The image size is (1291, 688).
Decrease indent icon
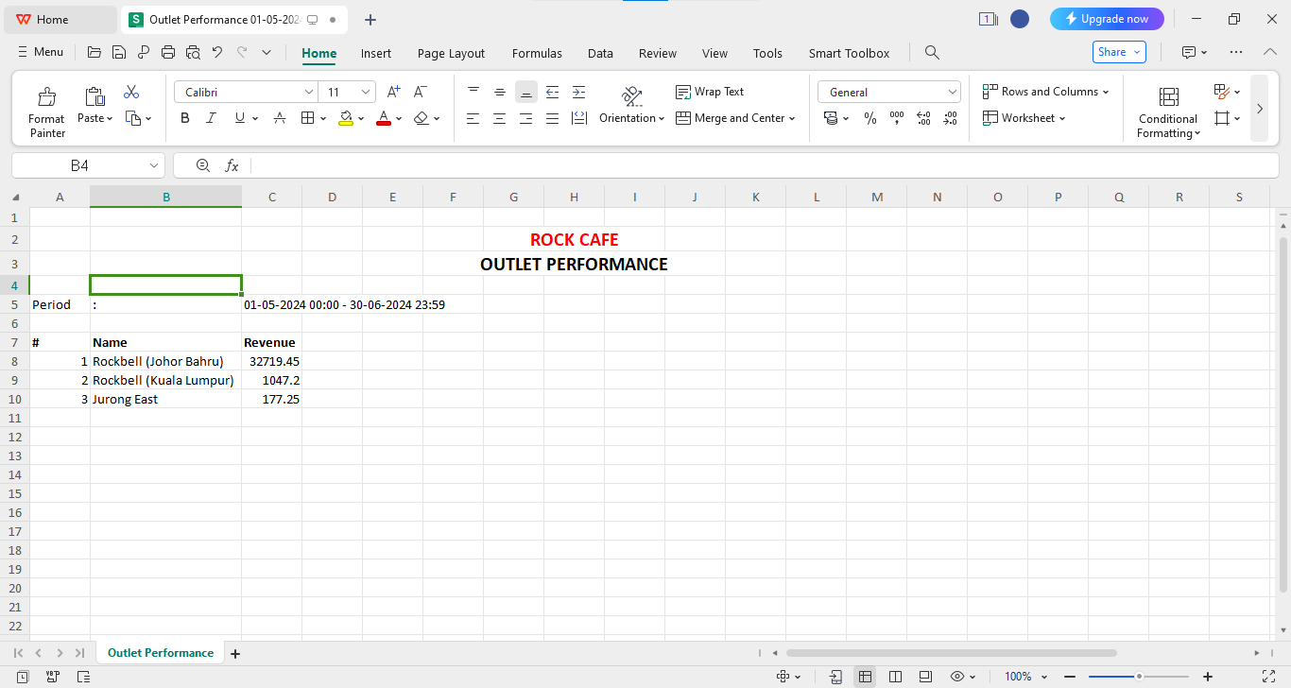pos(553,92)
